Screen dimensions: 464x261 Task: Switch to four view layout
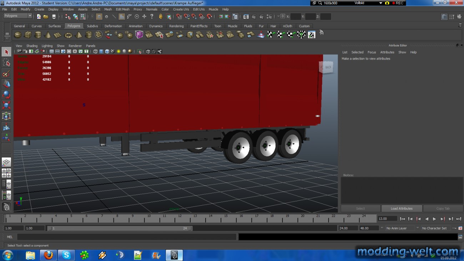(x=6, y=173)
